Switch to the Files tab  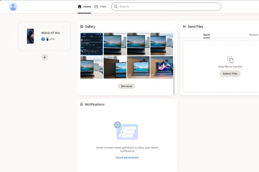pyautogui.click(x=100, y=7)
